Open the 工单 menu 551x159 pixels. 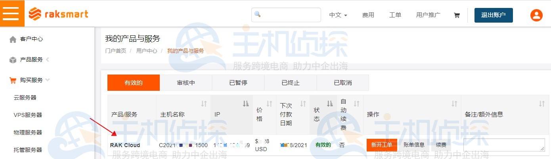[x=395, y=15]
